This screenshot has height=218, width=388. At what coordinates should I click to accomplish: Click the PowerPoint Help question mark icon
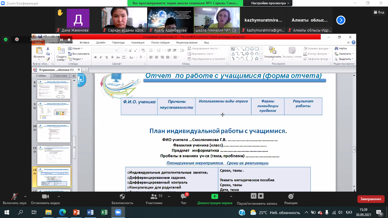354,43
